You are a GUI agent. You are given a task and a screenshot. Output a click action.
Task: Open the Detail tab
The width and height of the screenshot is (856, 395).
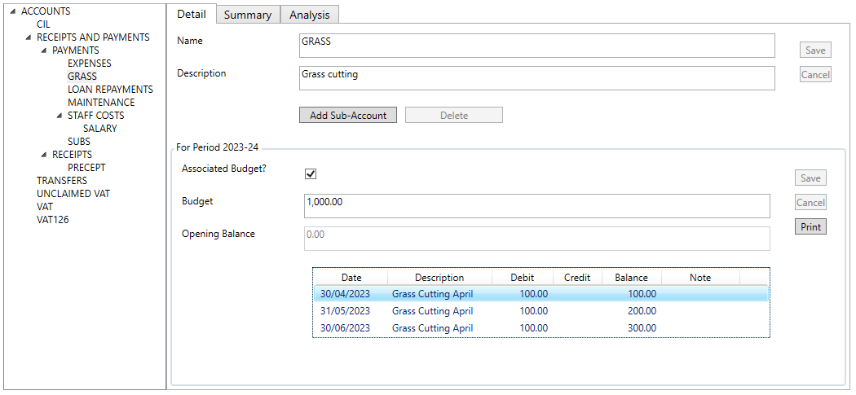click(x=192, y=14)
